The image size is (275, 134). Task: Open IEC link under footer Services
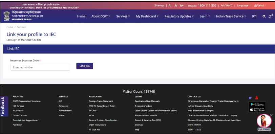point(60,101)
